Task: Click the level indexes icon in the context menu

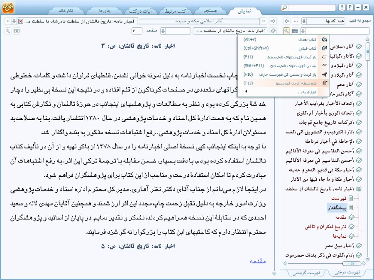Action: pos(325,83)
